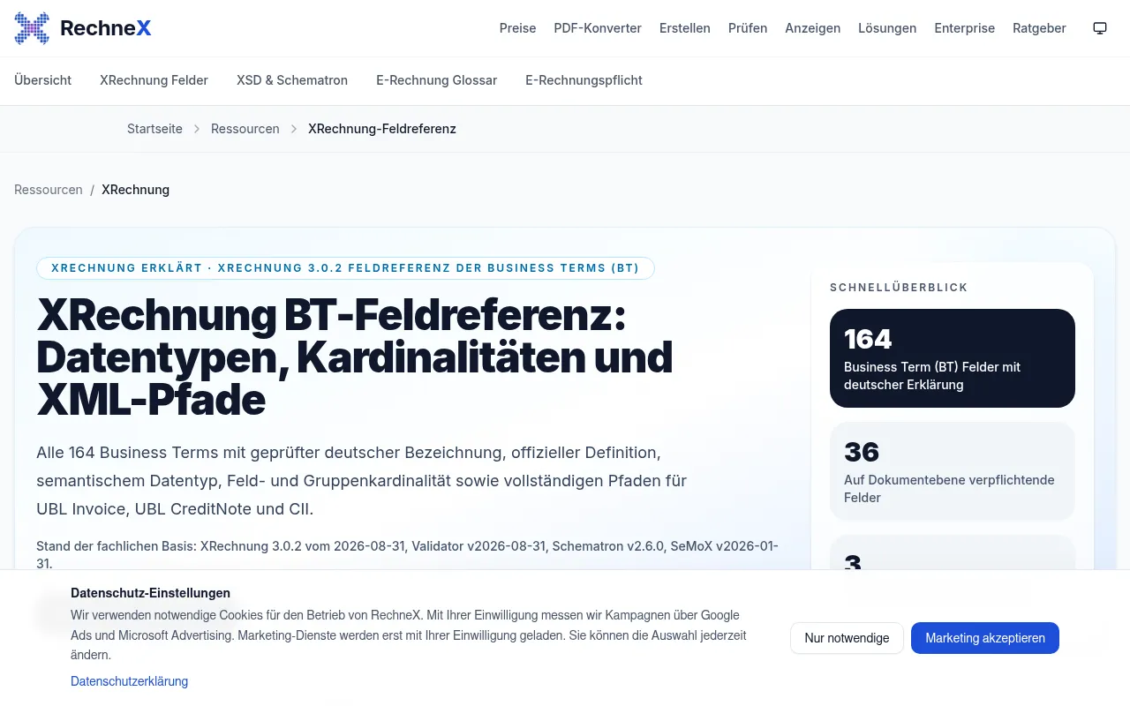This screenshot has width=1130, height=706.
Task: Open Lösungen navigation item
Action: click(x=887, y=28)
